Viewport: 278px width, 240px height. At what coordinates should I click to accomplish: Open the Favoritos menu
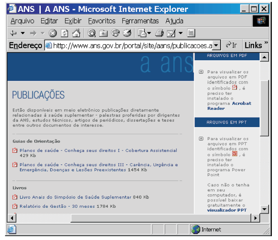pos(102,21)
